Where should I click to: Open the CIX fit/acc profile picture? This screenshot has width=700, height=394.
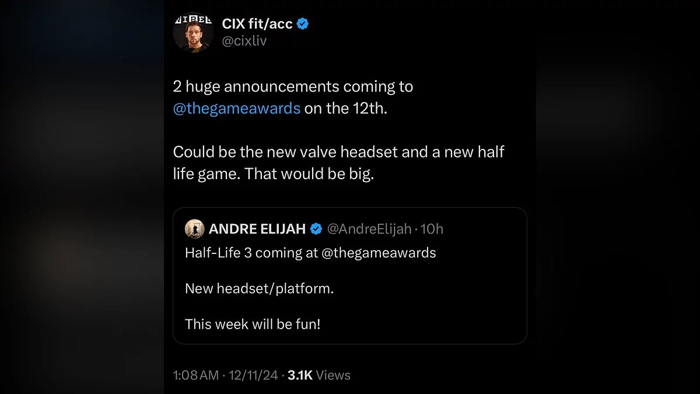(193, 32)
